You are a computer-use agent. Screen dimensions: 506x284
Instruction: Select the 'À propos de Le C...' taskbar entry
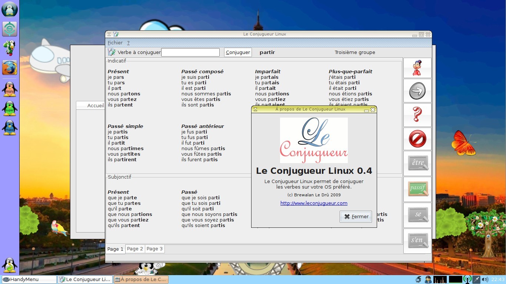[141, 280]
